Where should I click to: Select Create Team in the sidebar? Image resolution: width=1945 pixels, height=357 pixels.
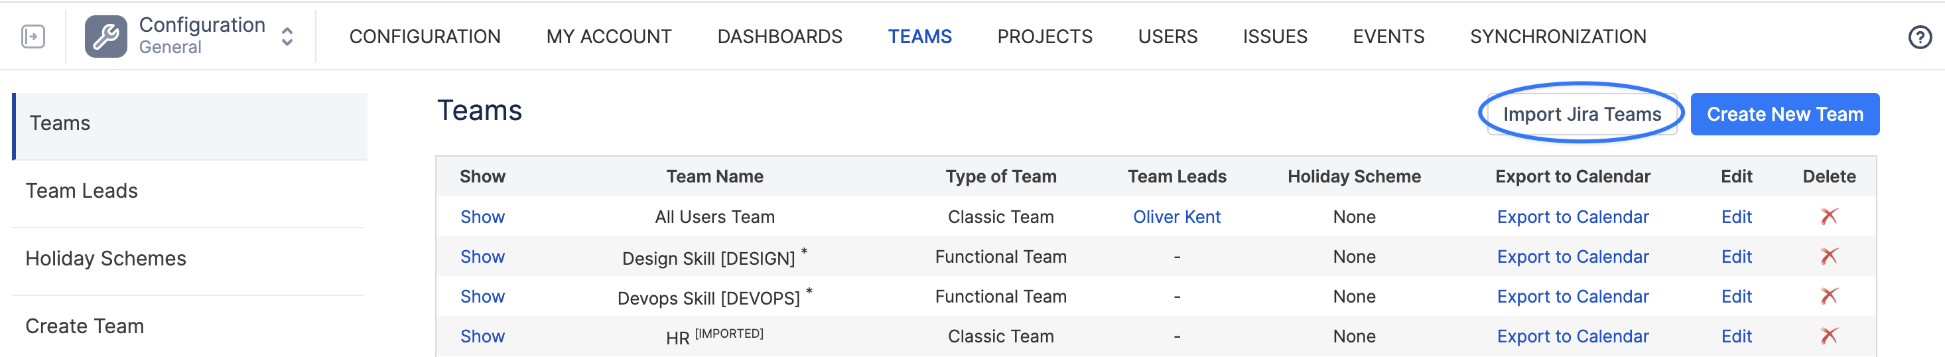tap(84, 326)
